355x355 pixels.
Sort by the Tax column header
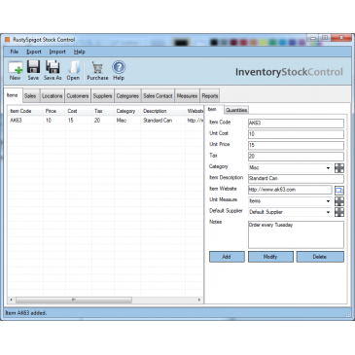[103, 111]
